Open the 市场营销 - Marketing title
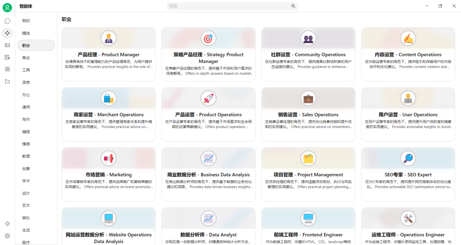The width and height of the screenshot is (461, 245). [108, 175]
